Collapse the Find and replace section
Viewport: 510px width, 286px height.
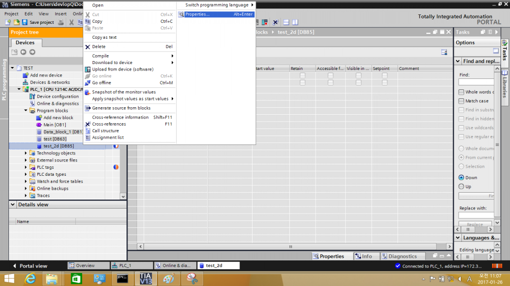(x=458, y=61)
